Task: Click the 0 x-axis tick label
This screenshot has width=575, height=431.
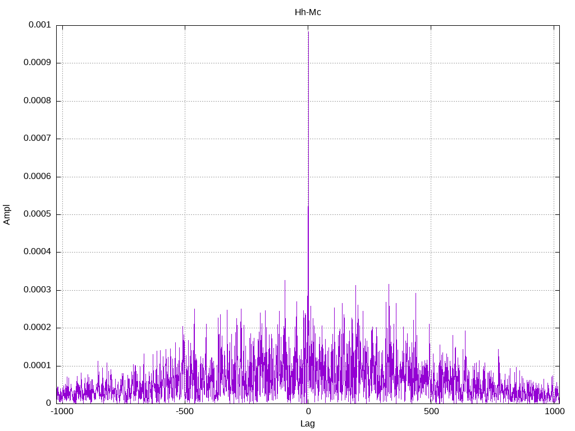Action: pyautogui.click(x=308, y=411)
